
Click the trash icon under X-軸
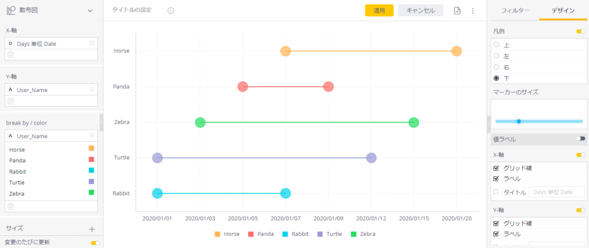coord(10,55)
